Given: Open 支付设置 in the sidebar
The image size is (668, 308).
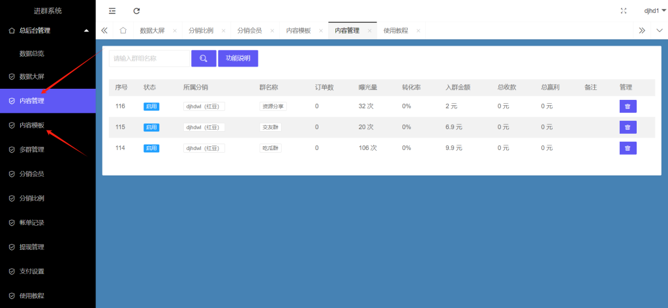Looking at the screenshot, I should tap(32, 271).
